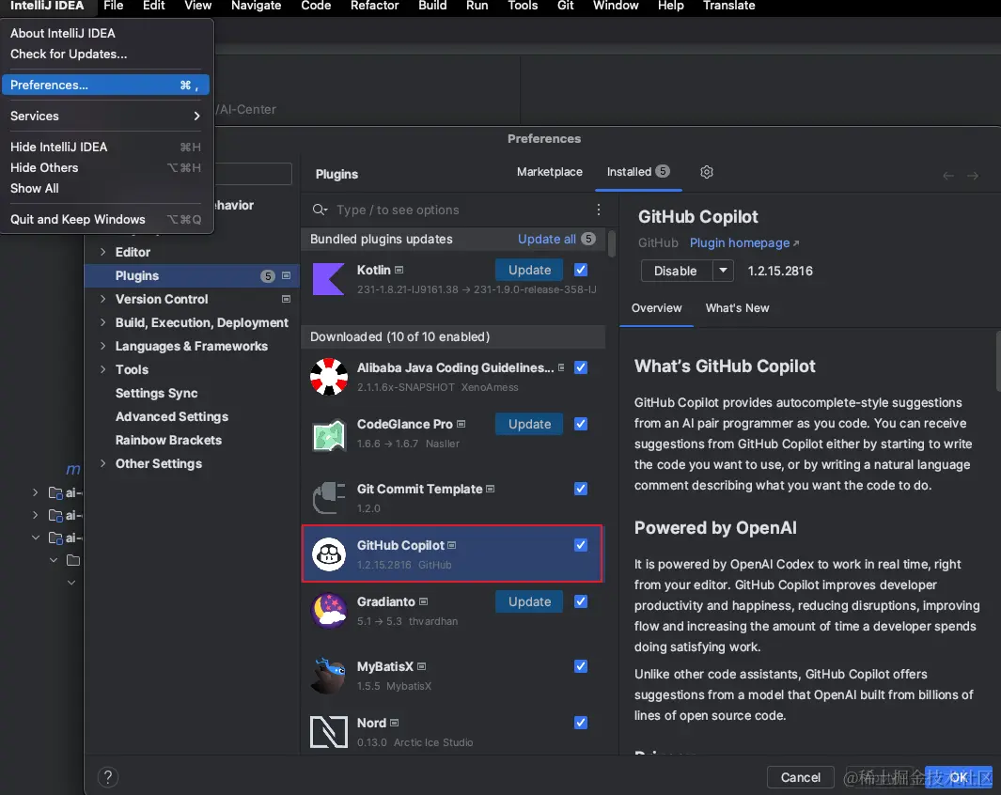The image size is (1001, 795).
Task: Click the first ai- module folder icon
Action: 55,492
